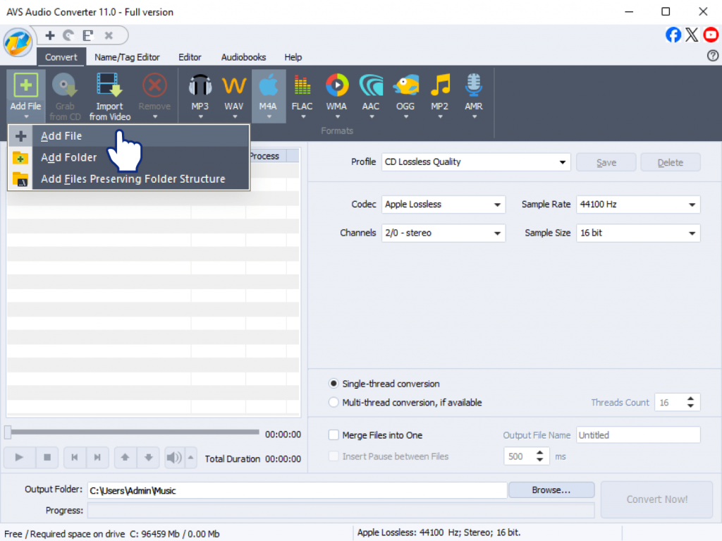Choose Add Folder menu entry
Viewport: 722px width, 541px height.
tap(129, 157)
